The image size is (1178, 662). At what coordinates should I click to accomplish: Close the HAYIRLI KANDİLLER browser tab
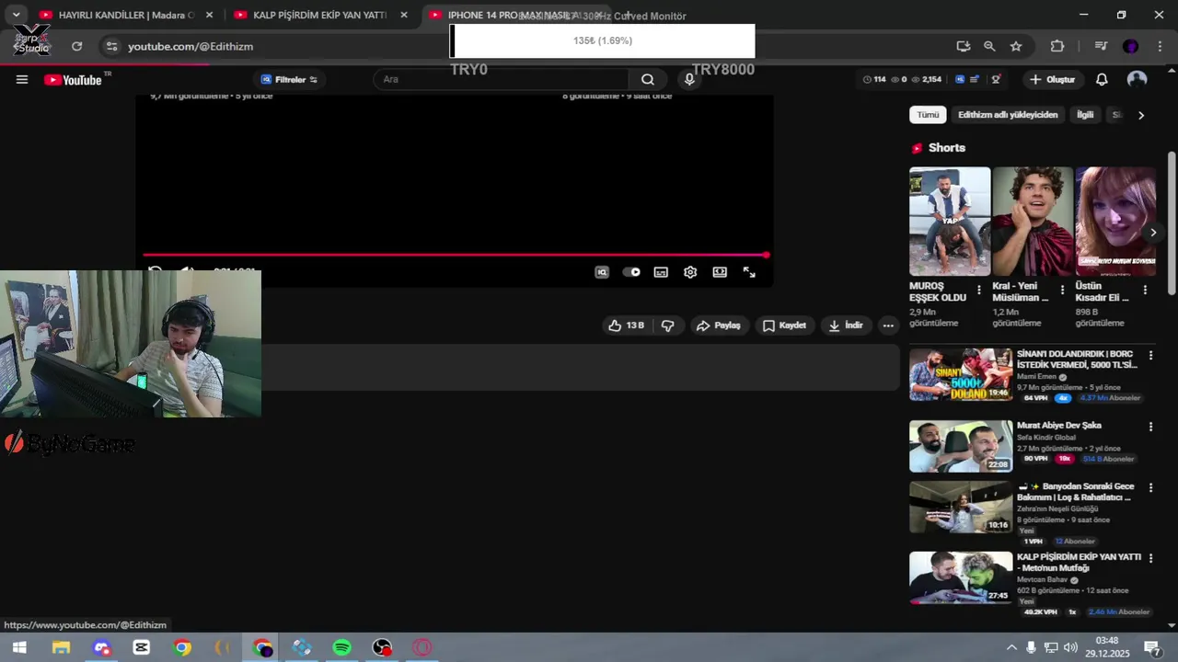(210, 15)
